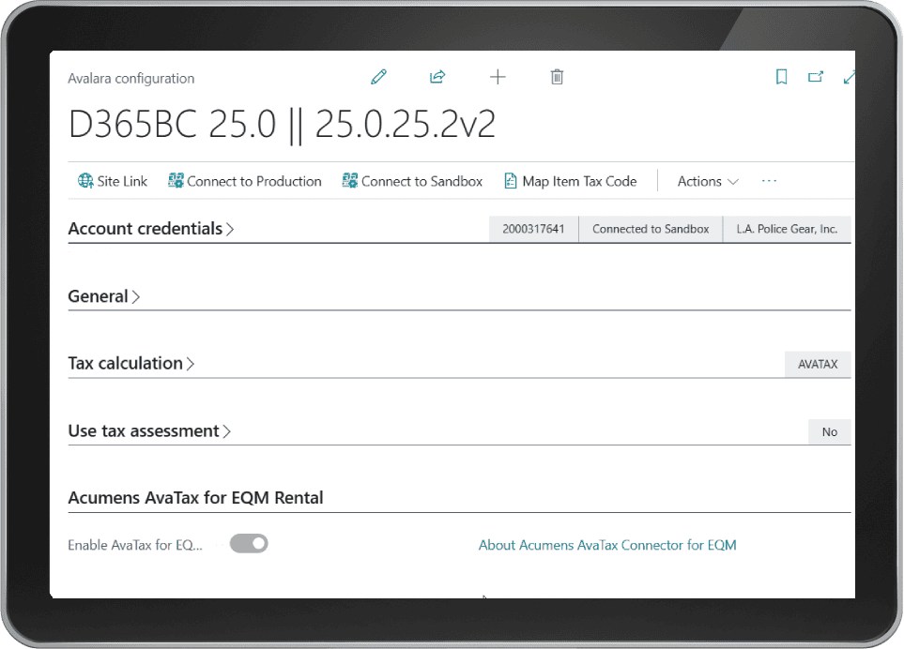This screenshot has height=649, width=904.
Task: Click the 2000317641 account number value
Action: coord(533,229)
